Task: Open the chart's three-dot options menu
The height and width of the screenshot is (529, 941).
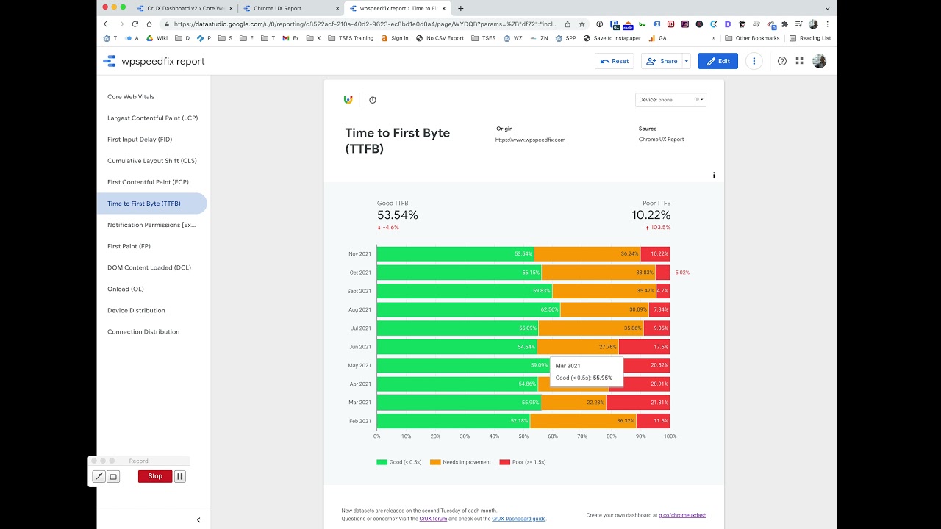Action: click(714, 175)
